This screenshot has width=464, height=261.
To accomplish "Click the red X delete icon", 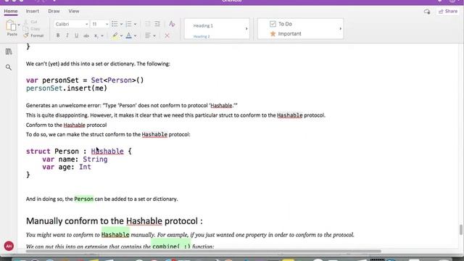I will (x=167, y=36).
